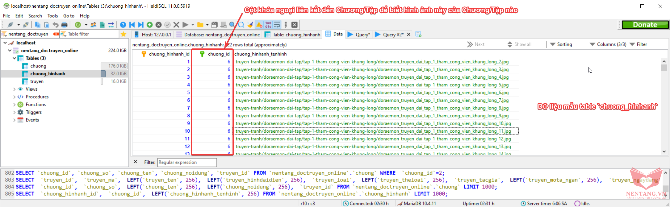
Task: Open the Sorting dropdown
Action: point(561,44)
